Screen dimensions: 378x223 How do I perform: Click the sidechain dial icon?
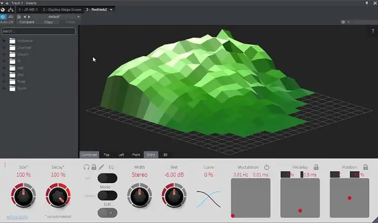point(2,10)
